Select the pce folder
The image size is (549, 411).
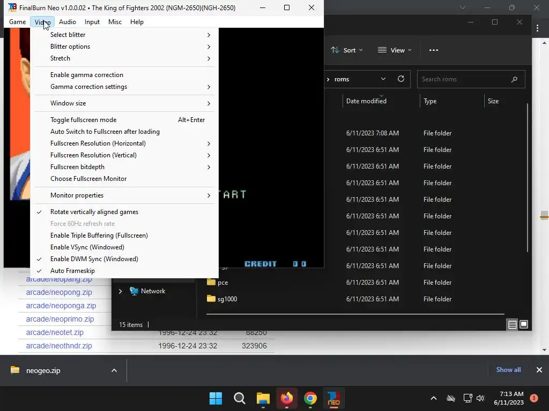[x=217, y=283]
